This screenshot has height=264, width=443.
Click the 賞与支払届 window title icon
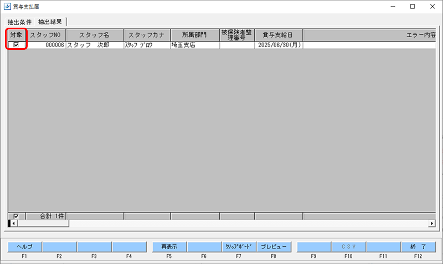[7, 6]
